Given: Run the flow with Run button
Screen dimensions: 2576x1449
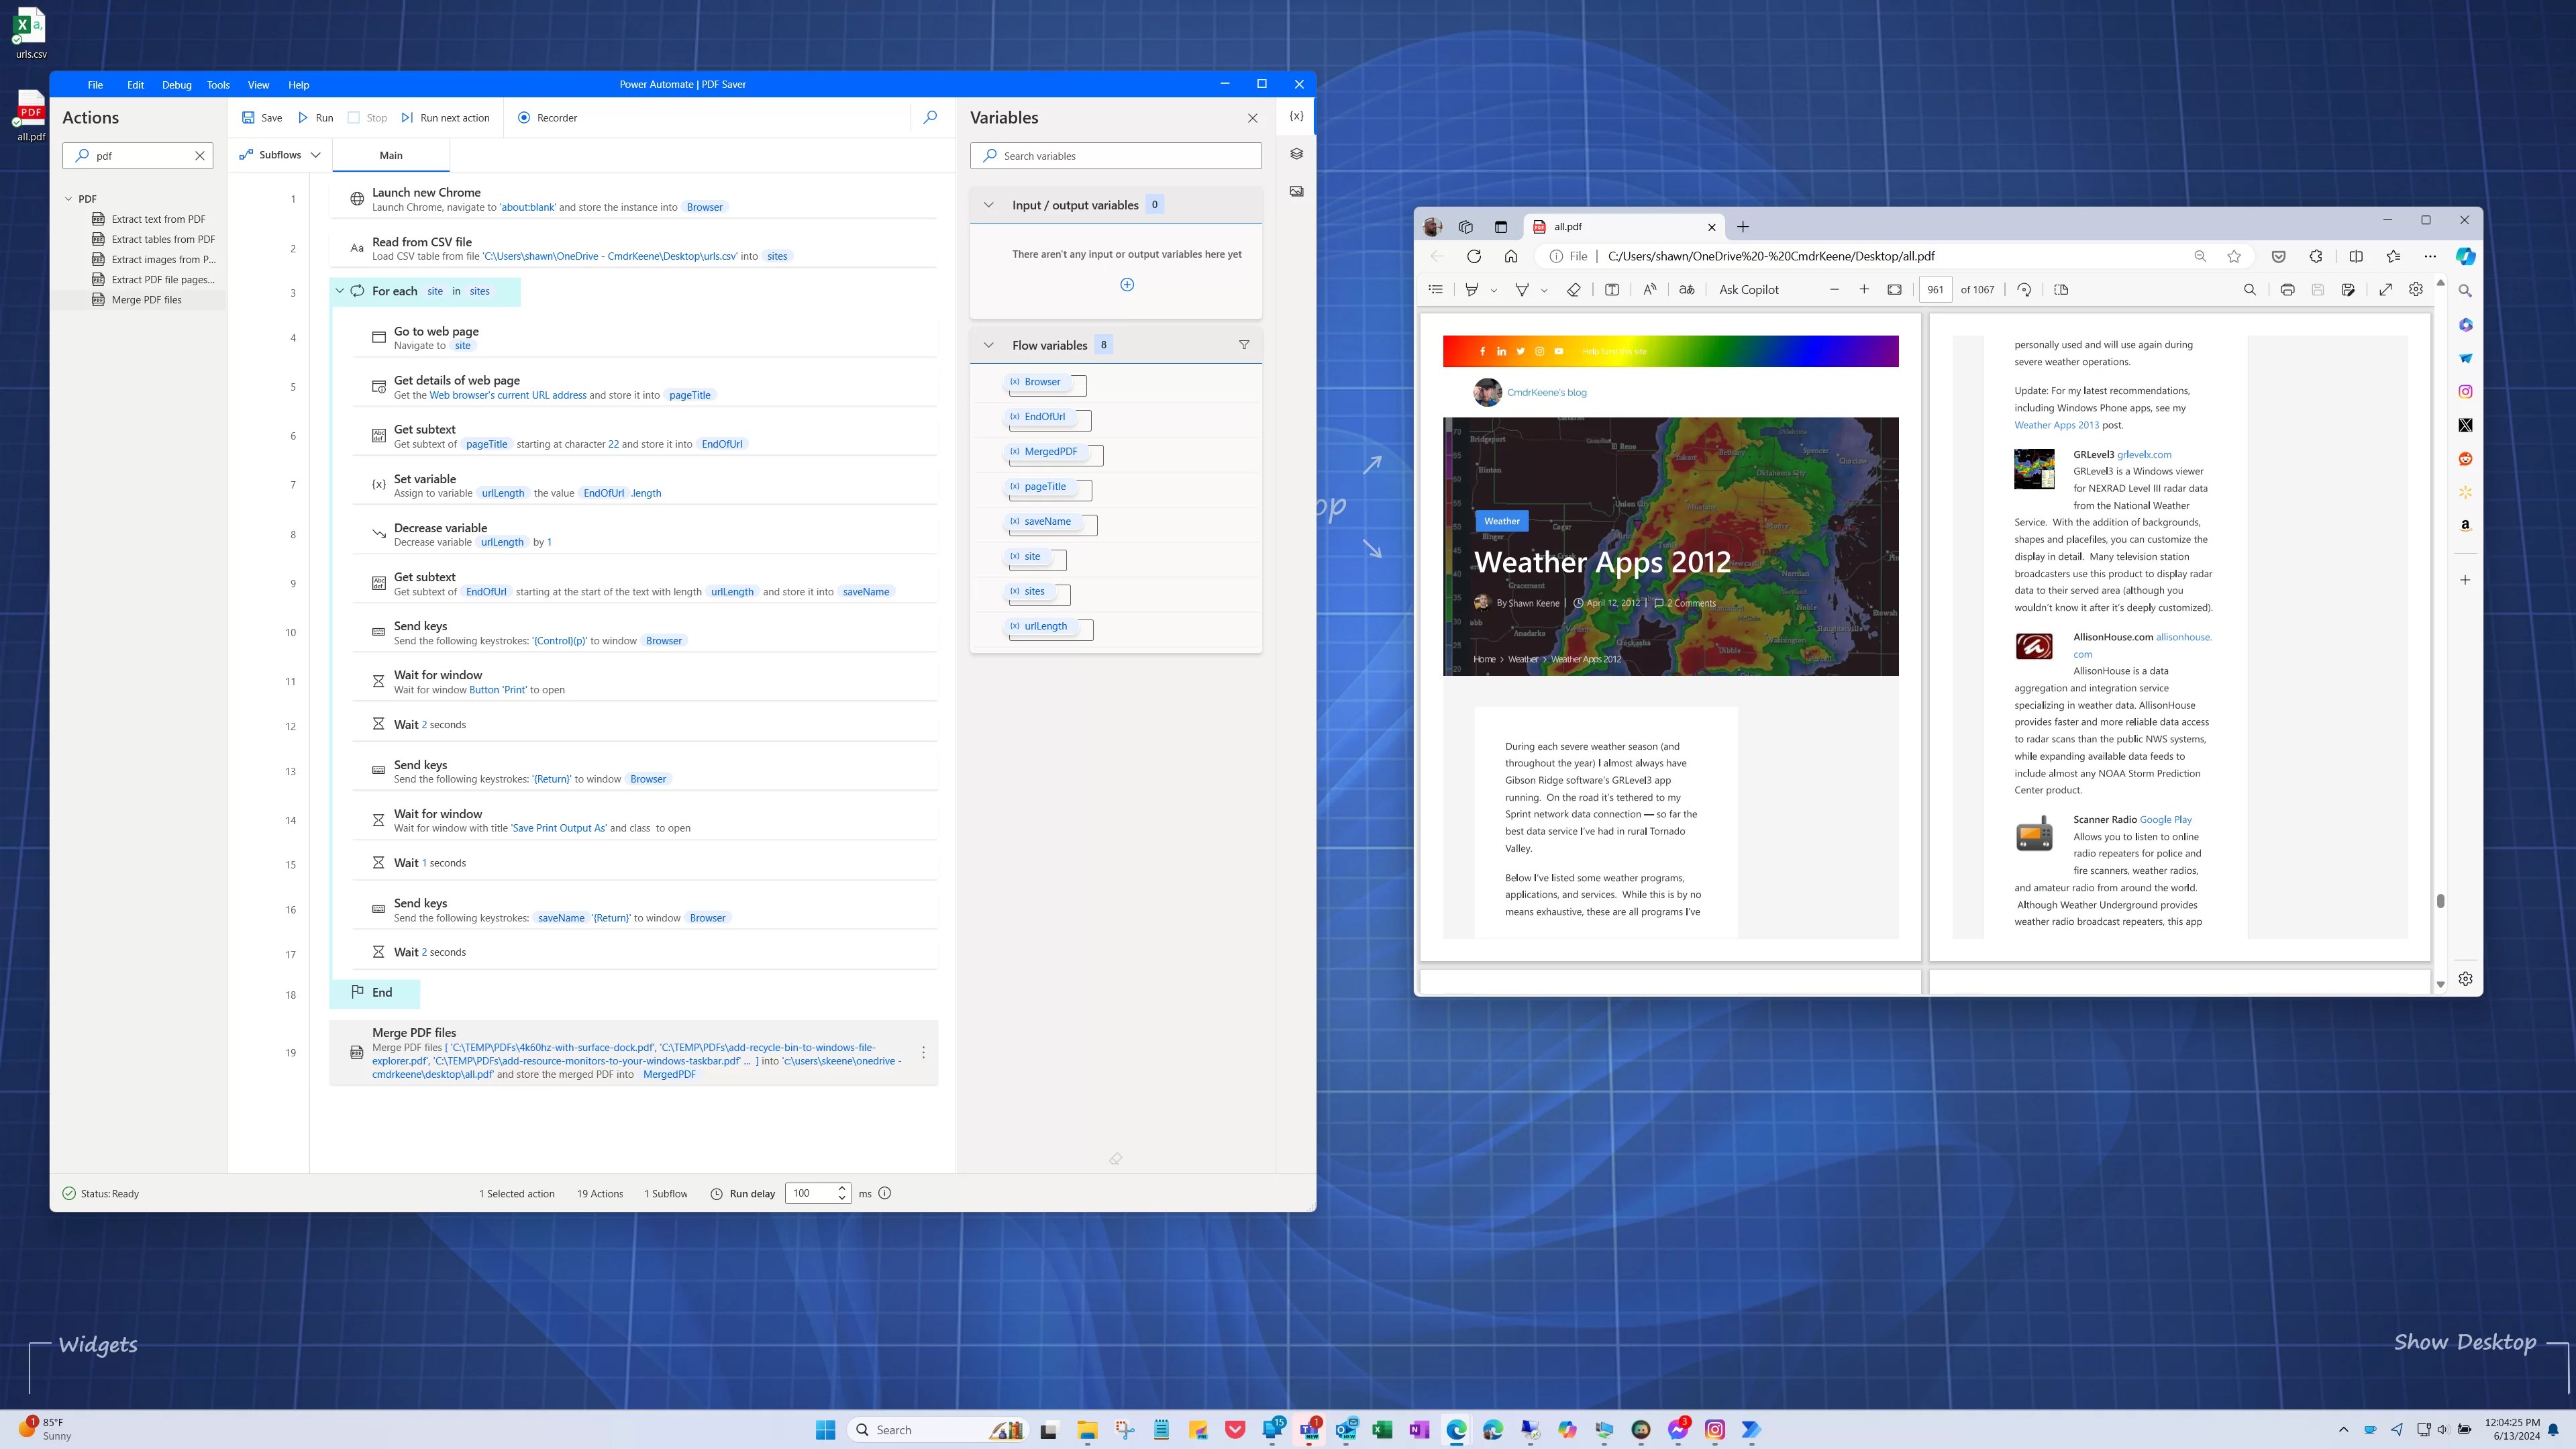Looking at the screenshot, I should click(x=315, y=117).
